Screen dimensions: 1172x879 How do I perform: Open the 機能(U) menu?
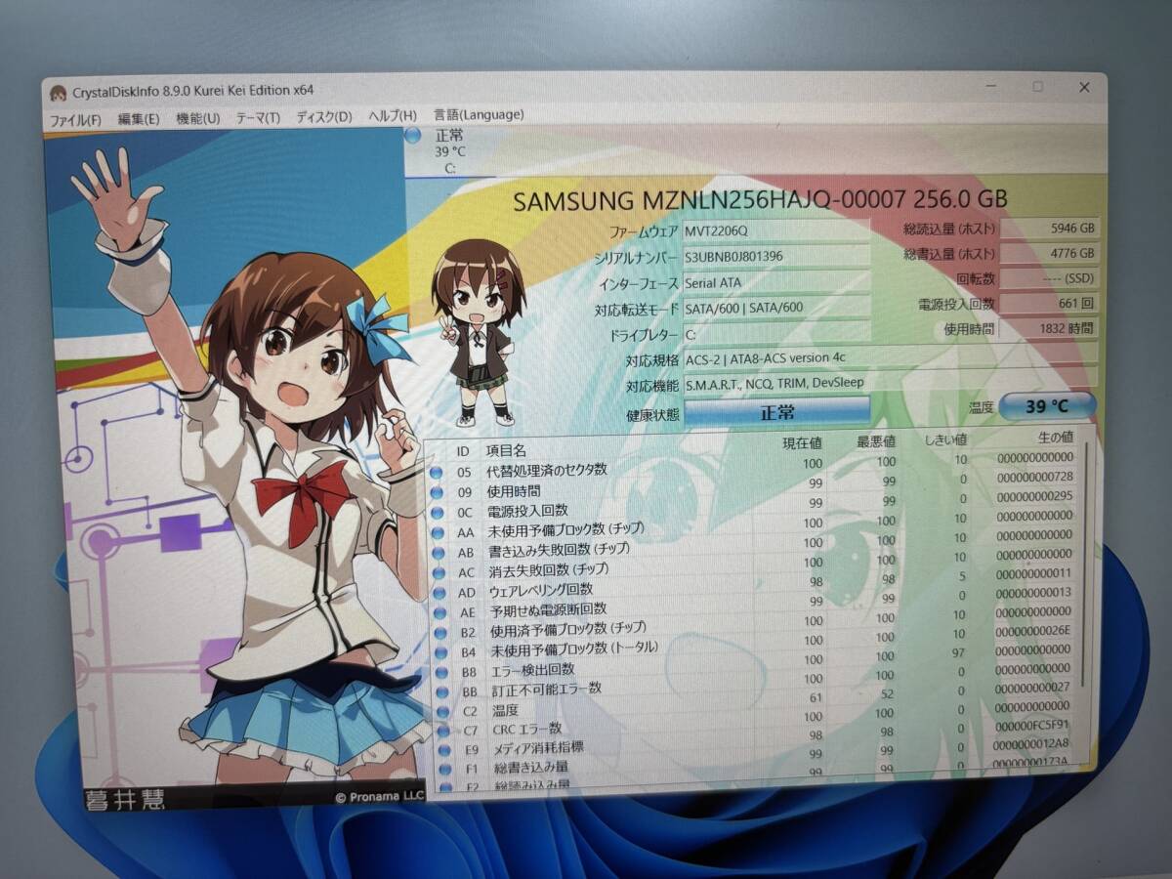click(198, 118)
